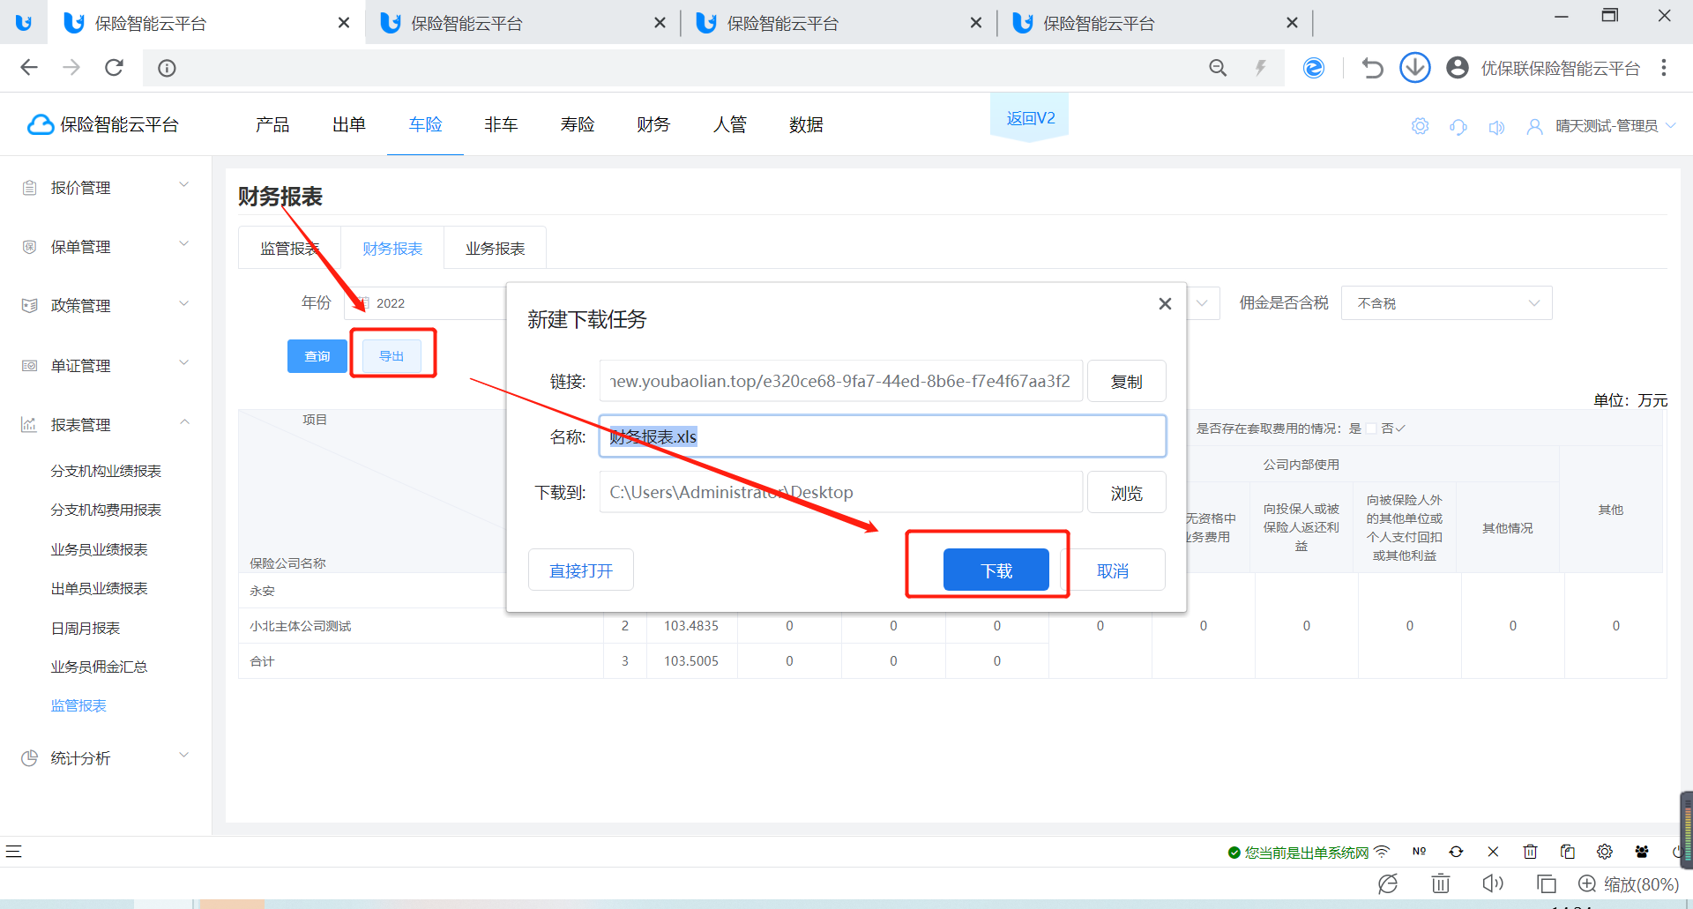1693x909 pixels.
Task: Click the sync refresh icon in status bar
Action: click(1456, 852)
